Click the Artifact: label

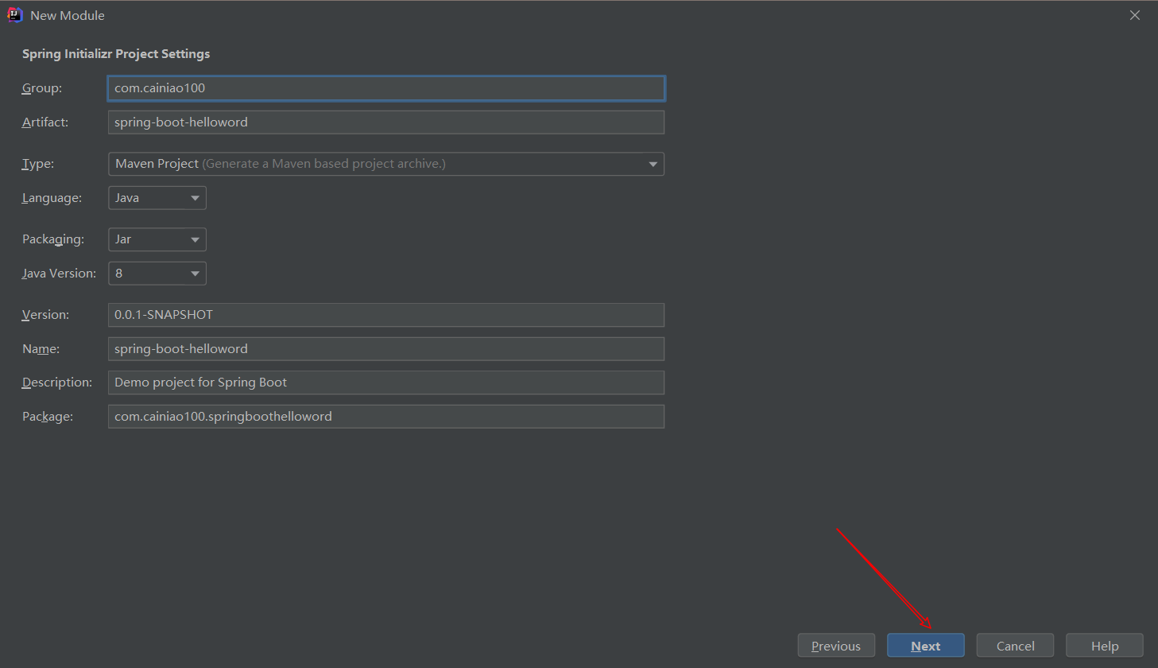click(45, 122)
